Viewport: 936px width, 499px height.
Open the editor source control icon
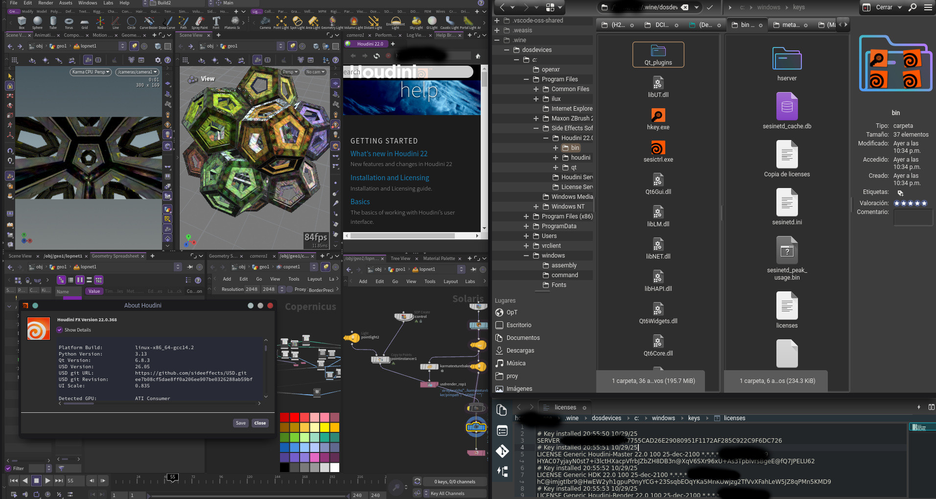click(x=502, y=451)
